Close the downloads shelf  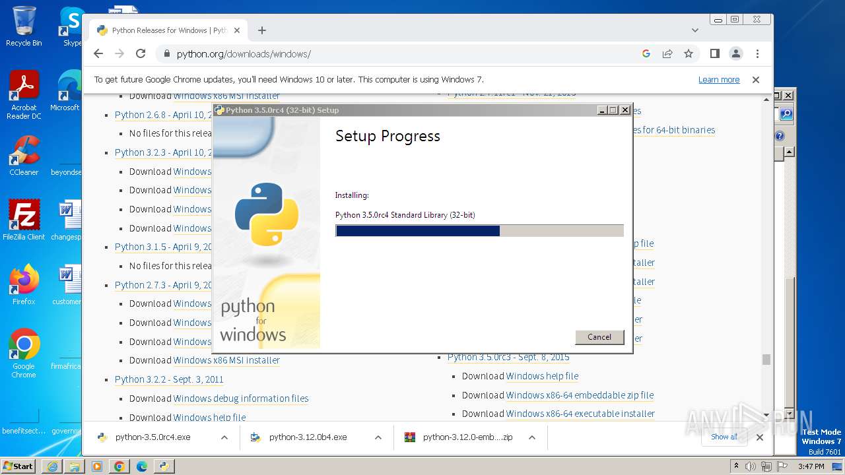760,437
